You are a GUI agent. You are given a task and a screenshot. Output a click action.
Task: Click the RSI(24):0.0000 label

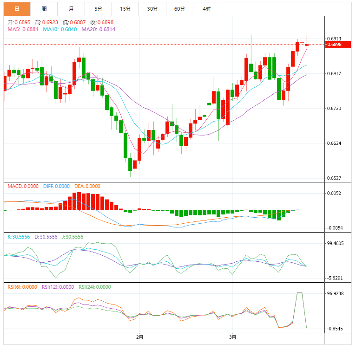coord(95,287)
